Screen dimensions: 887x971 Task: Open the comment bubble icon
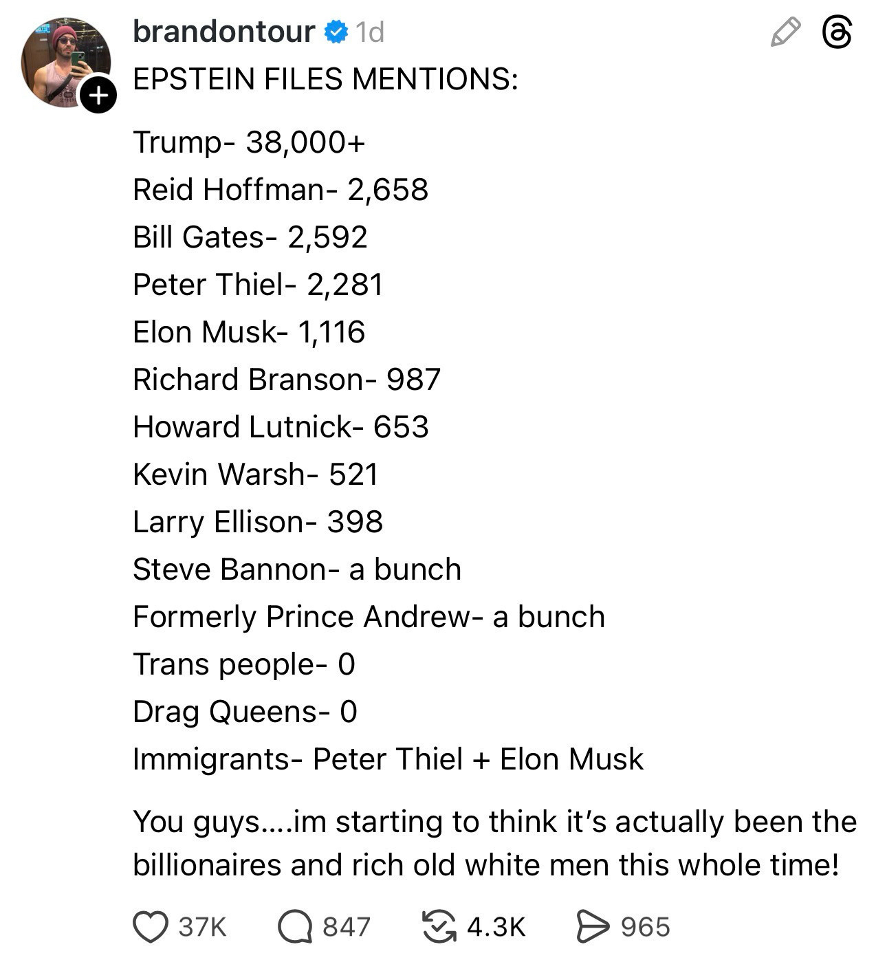[295, 926]
